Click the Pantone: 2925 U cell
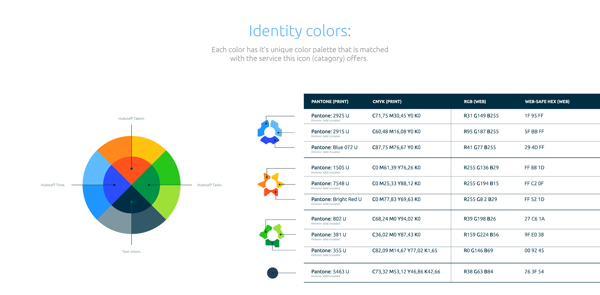This screenshot has width=600, height=295. point(330,116)
